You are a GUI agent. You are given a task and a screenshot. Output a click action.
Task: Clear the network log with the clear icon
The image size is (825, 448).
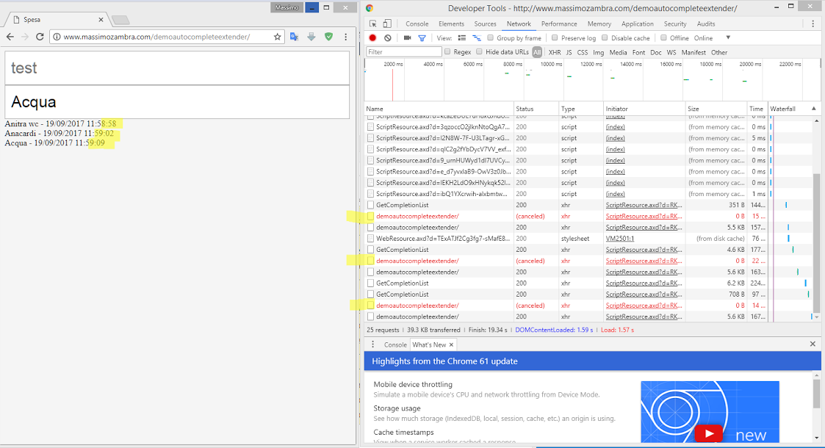point(387,37)
